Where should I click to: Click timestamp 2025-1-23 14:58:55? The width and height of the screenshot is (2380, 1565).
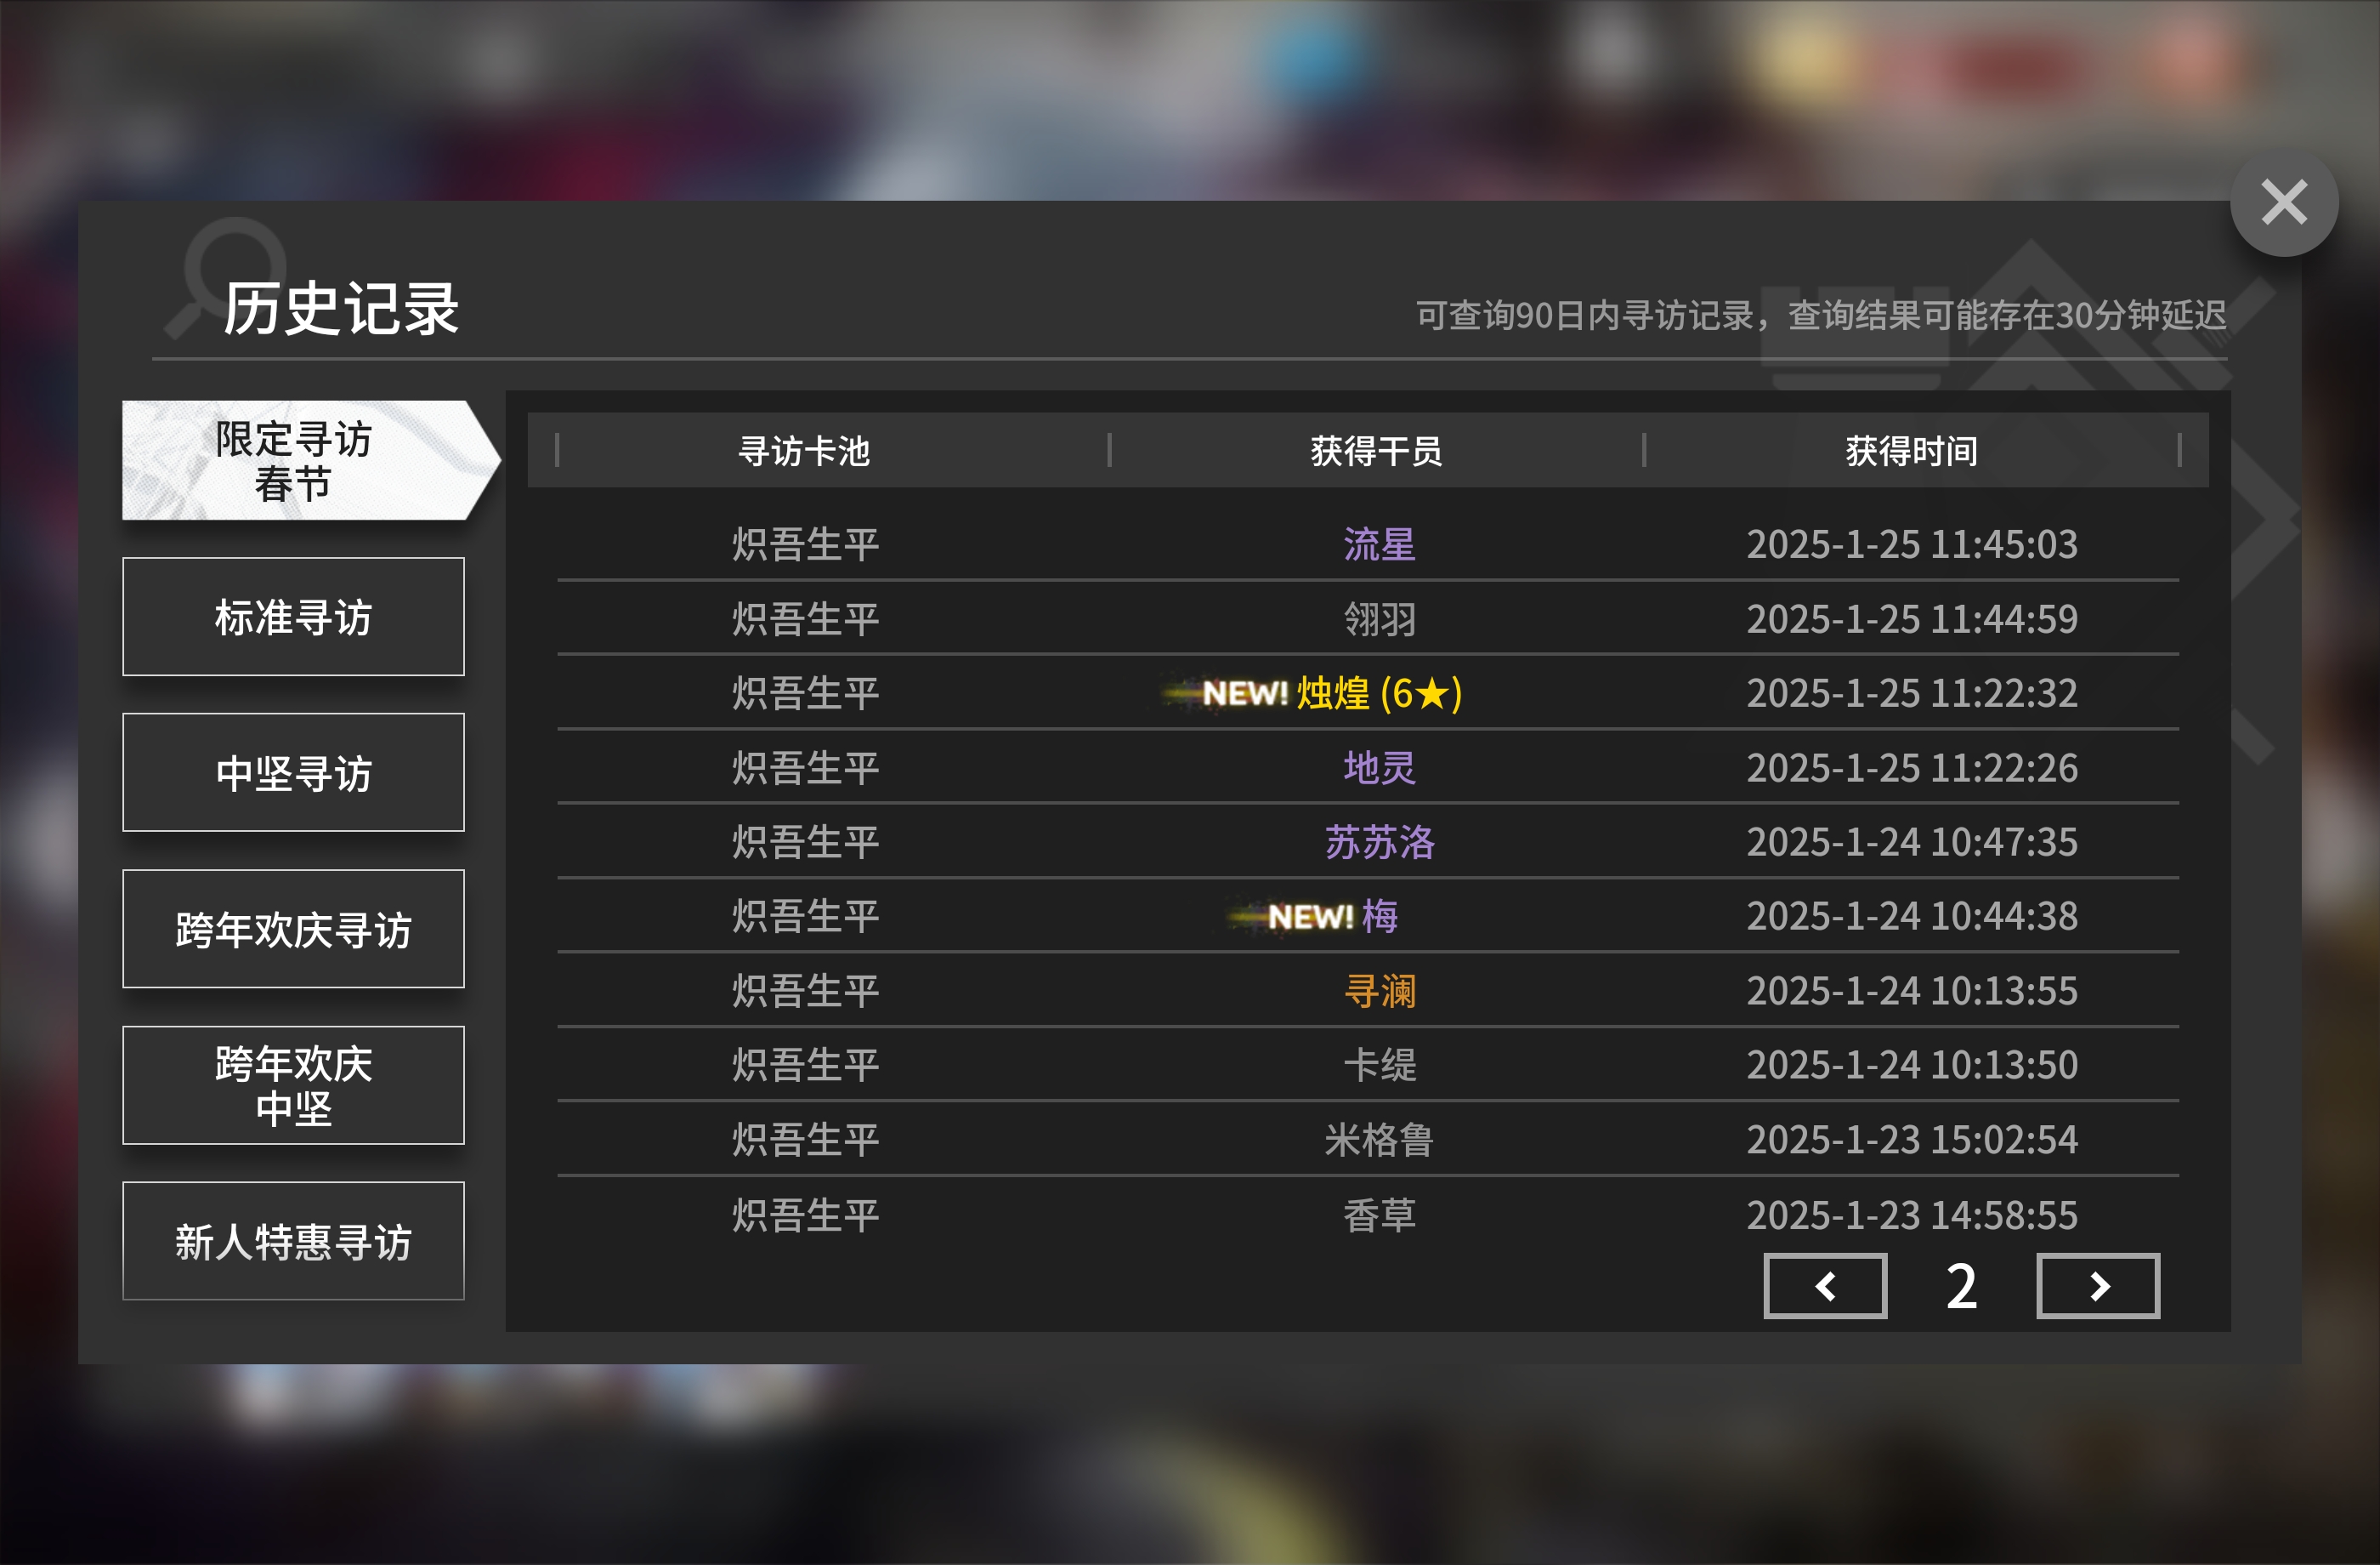[1911, 1215]
